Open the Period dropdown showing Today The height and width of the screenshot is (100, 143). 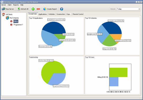[x=128, y=9]
